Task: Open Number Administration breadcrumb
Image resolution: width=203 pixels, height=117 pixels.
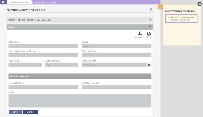Action: 20,2
